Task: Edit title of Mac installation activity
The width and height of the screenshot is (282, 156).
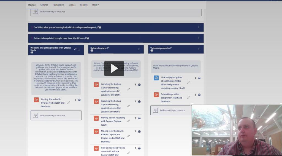Action: [128, 106]
